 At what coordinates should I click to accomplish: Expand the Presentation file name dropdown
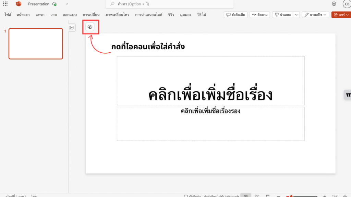coord(67,4)
